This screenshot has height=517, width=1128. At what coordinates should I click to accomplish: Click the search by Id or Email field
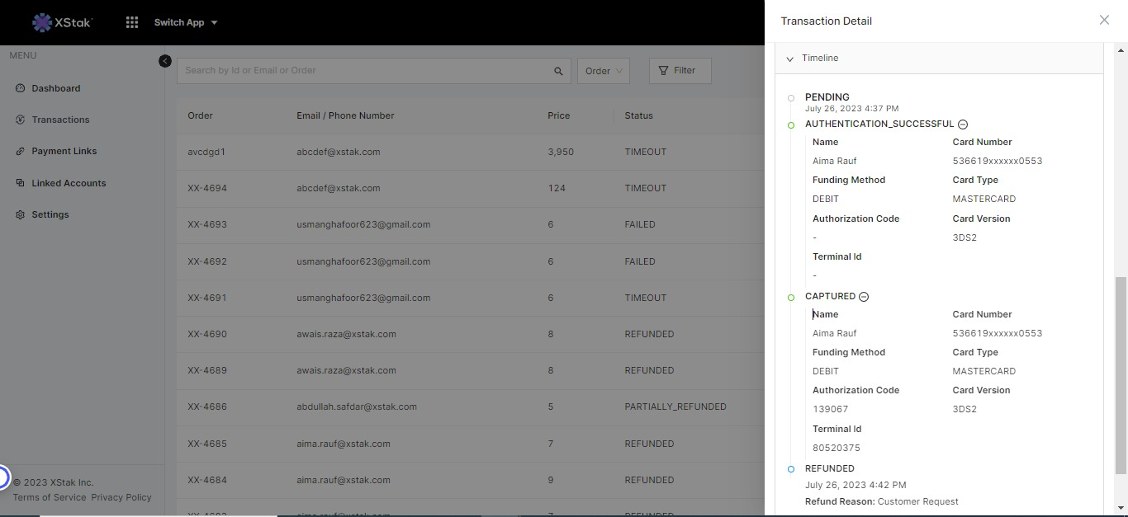point(363,71)
